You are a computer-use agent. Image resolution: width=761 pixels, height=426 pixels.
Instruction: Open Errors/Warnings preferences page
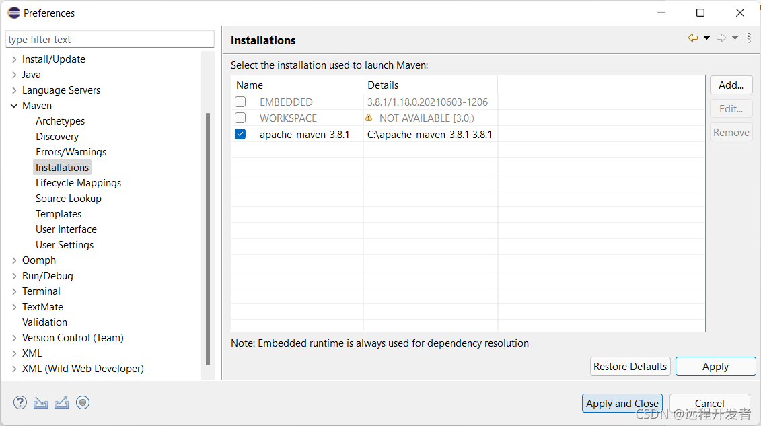71,152
